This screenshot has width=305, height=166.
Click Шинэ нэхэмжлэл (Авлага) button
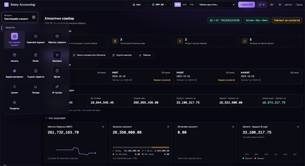coord(89,55)
